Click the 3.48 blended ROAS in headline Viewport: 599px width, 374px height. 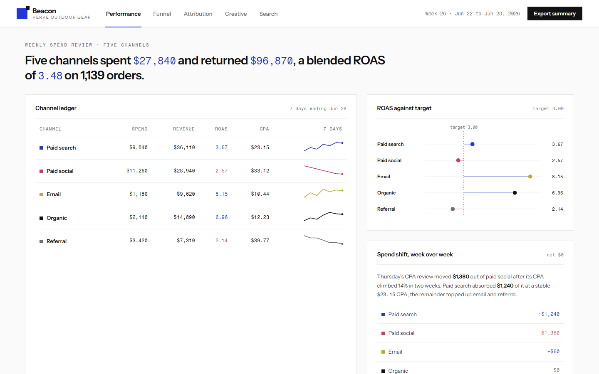50,76
